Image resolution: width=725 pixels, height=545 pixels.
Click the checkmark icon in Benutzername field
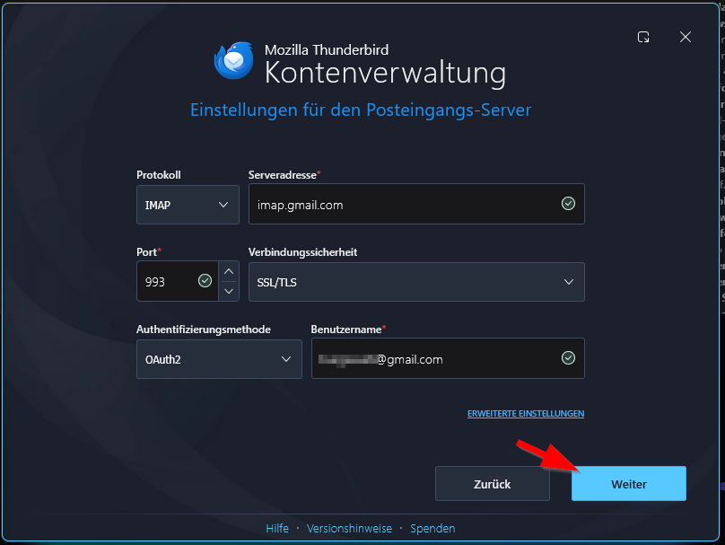[568, 357]
